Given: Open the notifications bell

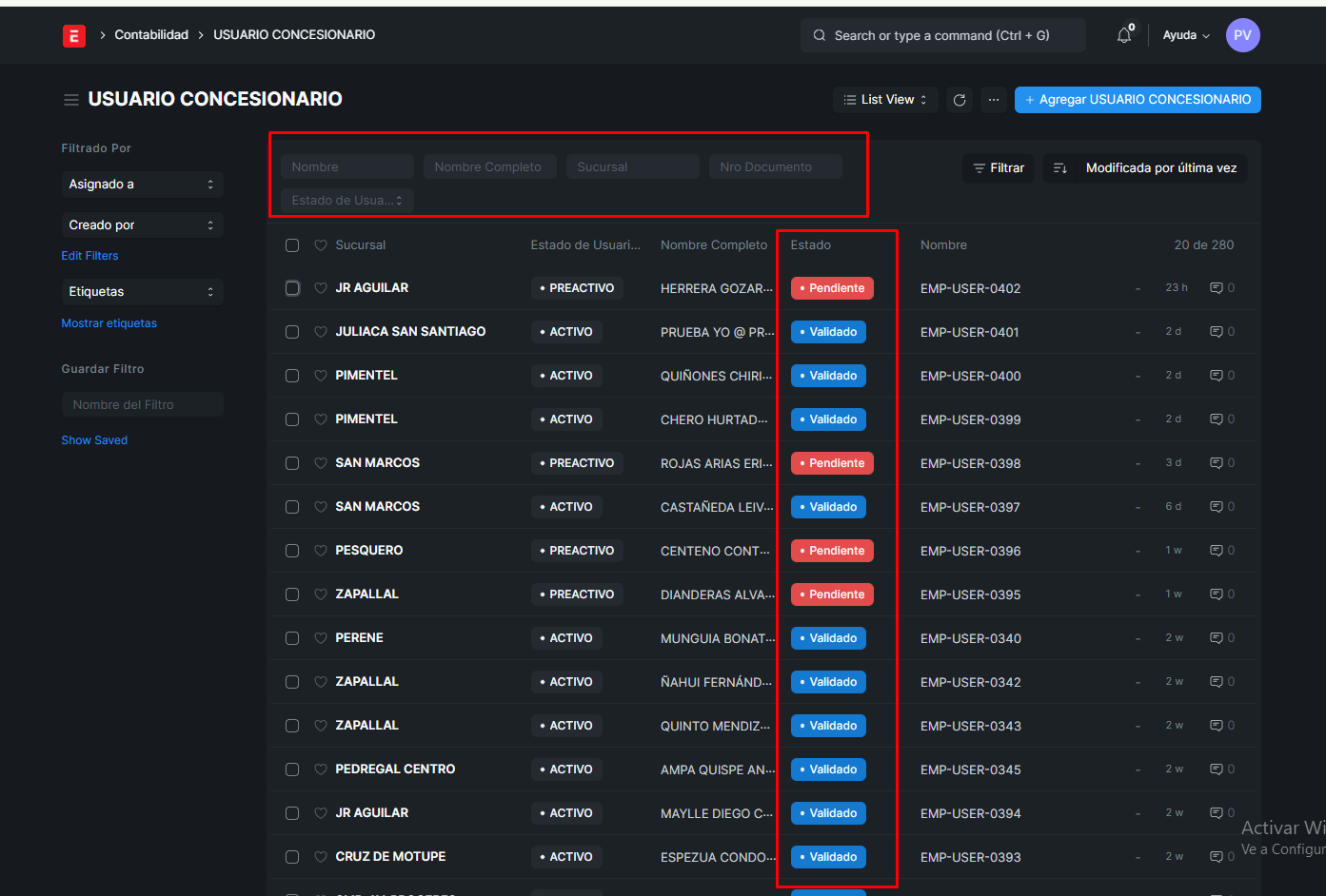Looking at the screenshot, I should pos(1124,35).
